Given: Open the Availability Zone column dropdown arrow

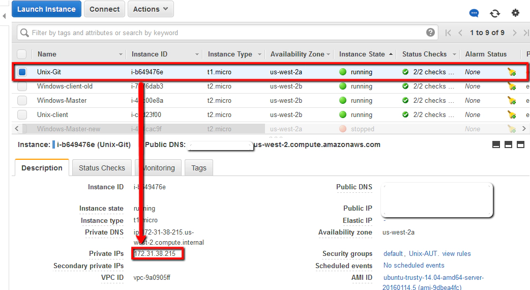Looking at the screenshot, I should (328, 54).
